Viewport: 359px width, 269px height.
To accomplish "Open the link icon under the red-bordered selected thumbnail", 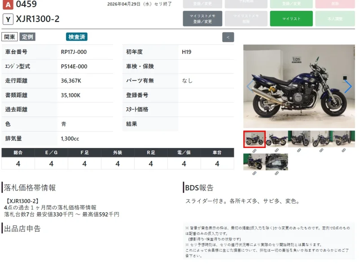I will click(254, 151).
